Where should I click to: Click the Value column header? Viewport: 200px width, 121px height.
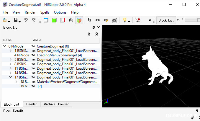[65, 40]
